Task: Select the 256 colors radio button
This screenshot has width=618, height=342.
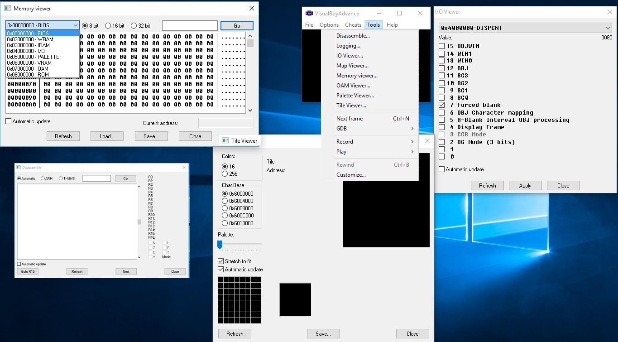Action: pyautogui.click(x=225, y=174)
